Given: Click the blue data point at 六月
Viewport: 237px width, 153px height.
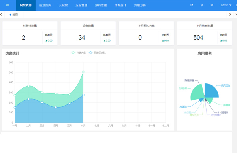Looking at the screenshot, I should point(83,95).
